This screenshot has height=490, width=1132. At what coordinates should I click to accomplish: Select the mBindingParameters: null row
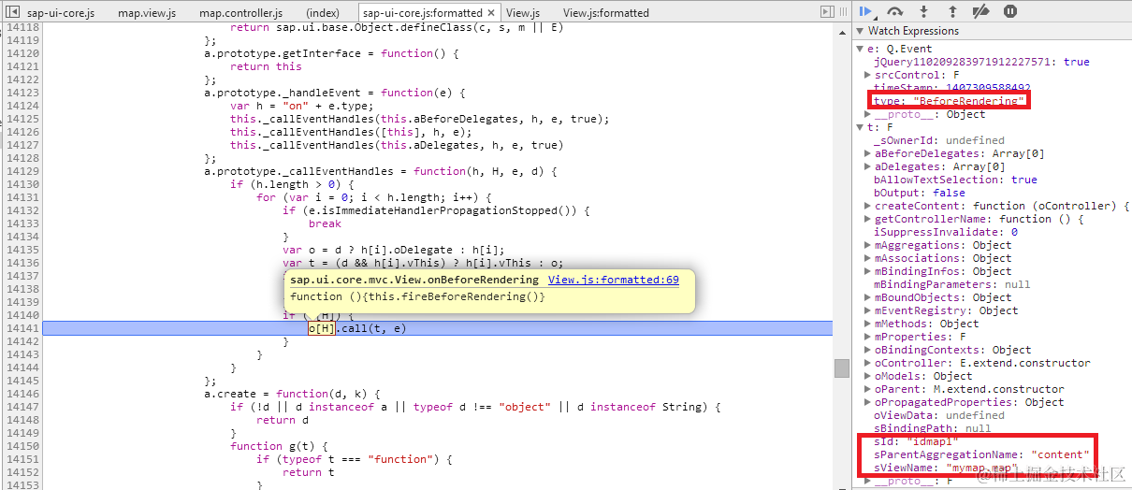pyautogui.click(x=952, y=284)
